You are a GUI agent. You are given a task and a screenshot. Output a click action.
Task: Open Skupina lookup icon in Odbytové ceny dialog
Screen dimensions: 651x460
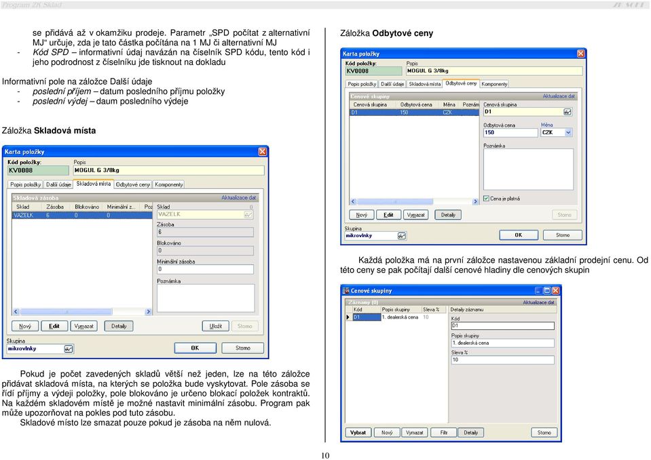(x=401, y=236)
